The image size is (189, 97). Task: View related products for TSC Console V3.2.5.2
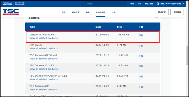tap(44, 69)
